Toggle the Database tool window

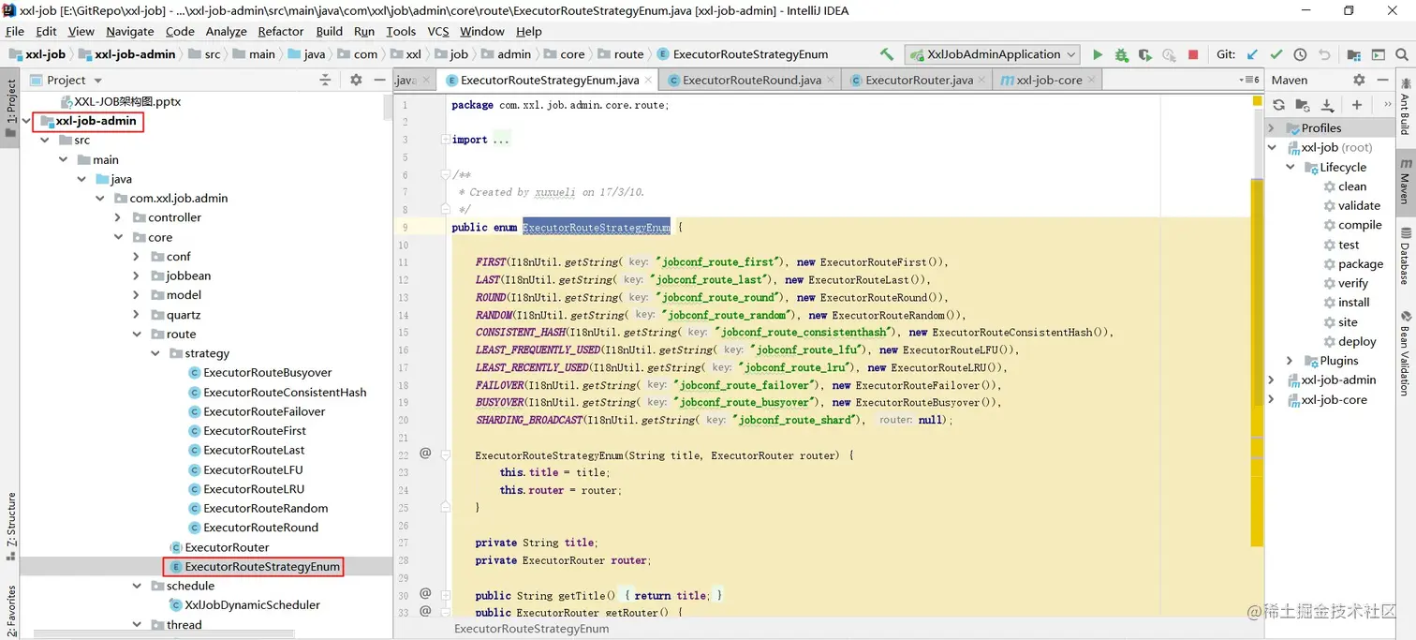[x=1405, y=255]
